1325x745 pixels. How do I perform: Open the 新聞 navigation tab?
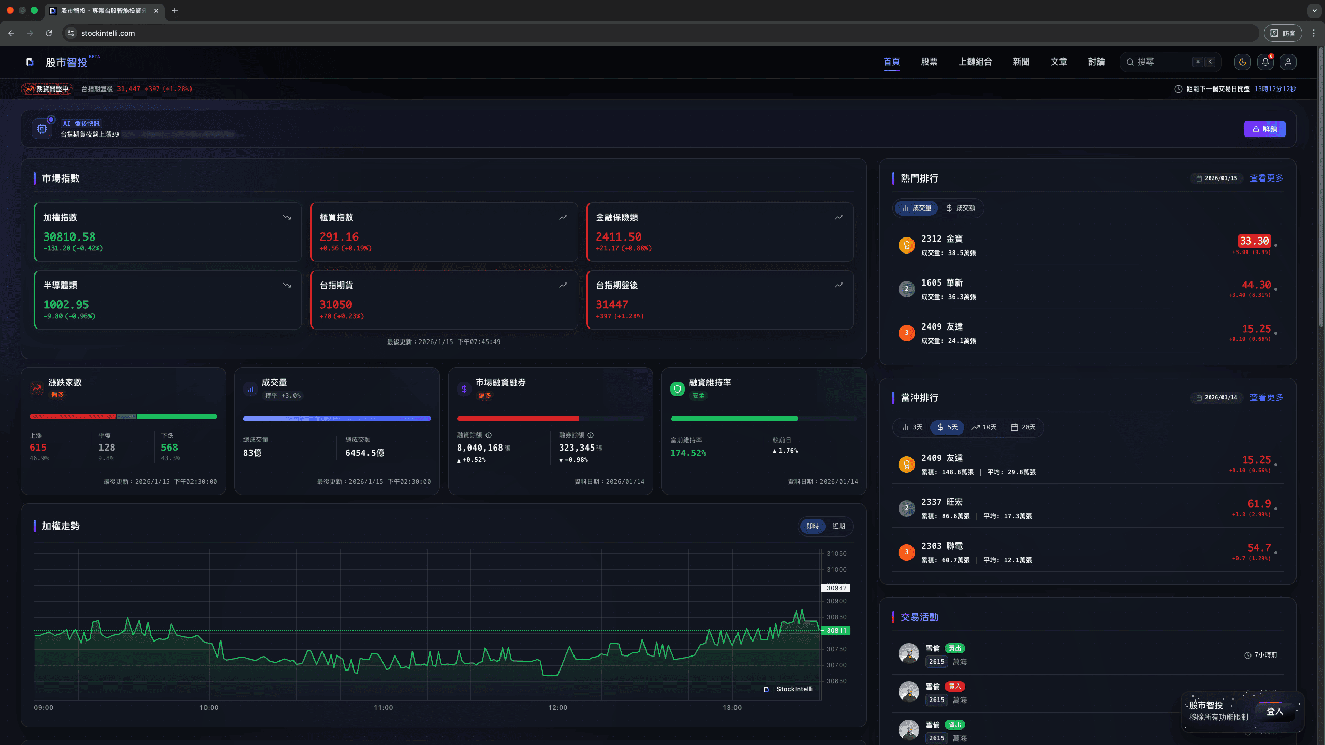tap(1021, 62)
